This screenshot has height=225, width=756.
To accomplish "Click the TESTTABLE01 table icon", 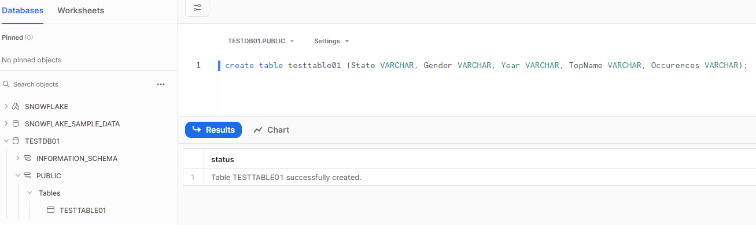I will coord(50,211).
